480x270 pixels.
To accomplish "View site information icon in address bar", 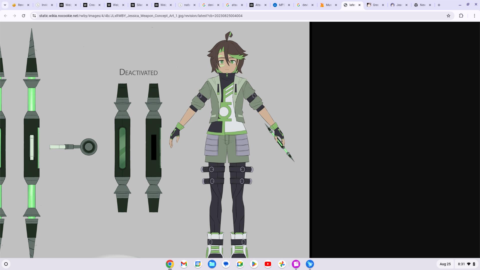I will point(34,16).
